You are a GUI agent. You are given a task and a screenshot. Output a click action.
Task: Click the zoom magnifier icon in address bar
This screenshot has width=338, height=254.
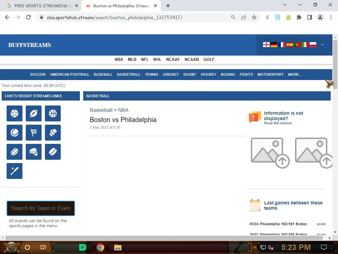233,17
